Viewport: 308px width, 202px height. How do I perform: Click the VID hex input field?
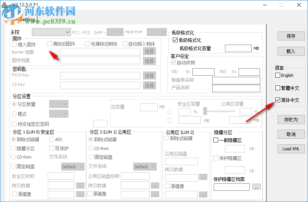click(x=203, y=72)
